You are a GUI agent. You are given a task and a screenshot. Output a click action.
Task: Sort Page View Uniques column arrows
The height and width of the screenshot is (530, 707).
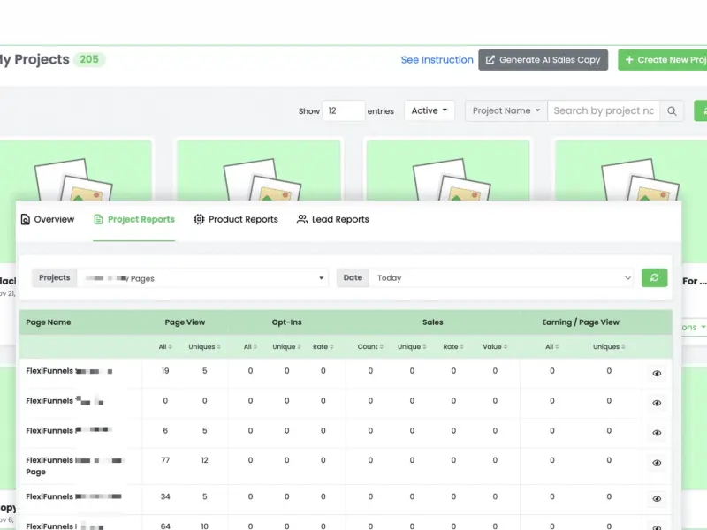pos(218,346)
